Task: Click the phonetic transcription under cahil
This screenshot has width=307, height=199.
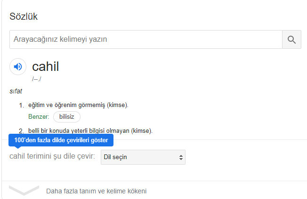Action: [x=37, y=79]
